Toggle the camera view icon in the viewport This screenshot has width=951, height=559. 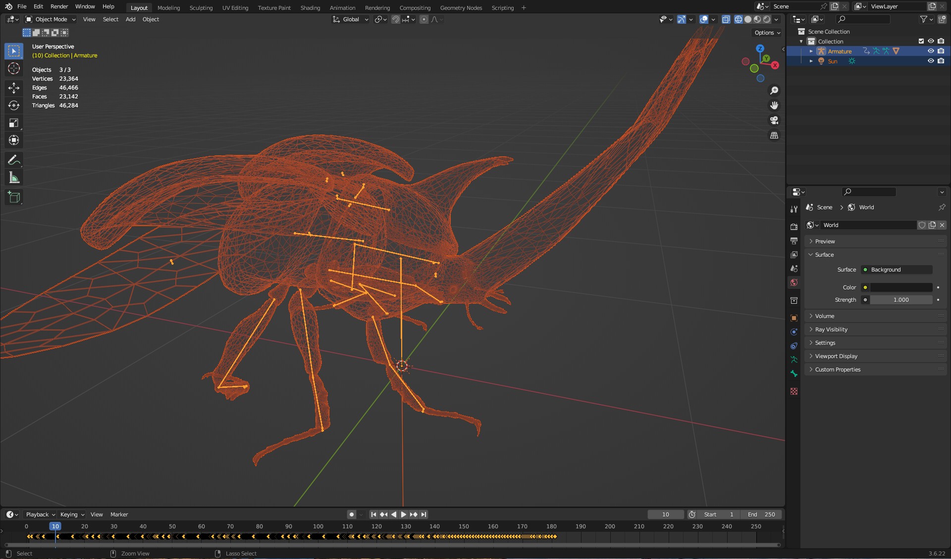pos(774,120)
